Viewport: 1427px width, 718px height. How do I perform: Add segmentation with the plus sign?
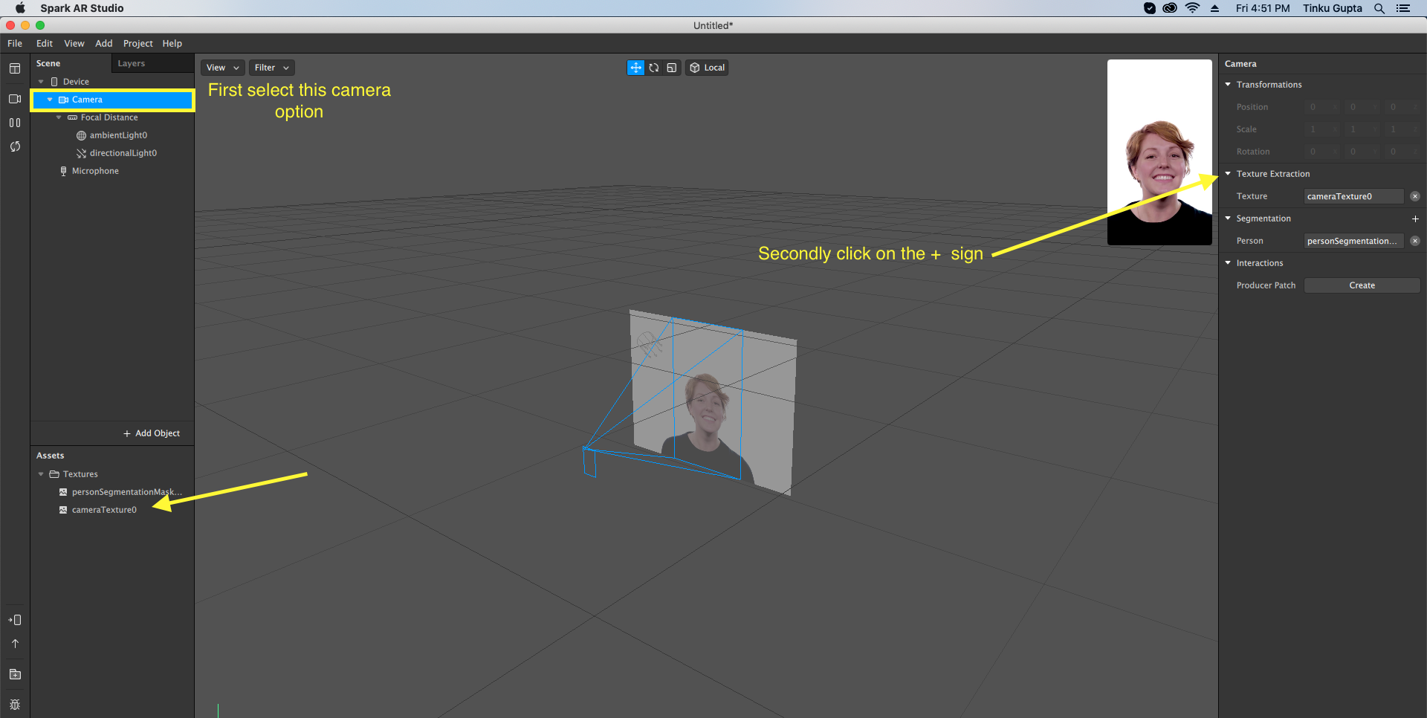[1415, 219]
